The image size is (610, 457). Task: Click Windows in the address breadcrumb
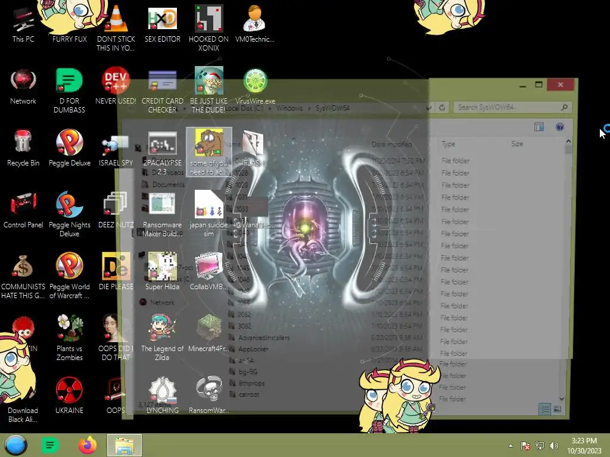[289, 108]
